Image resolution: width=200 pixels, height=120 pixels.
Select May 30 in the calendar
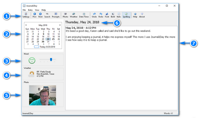(x=43, y=42)
